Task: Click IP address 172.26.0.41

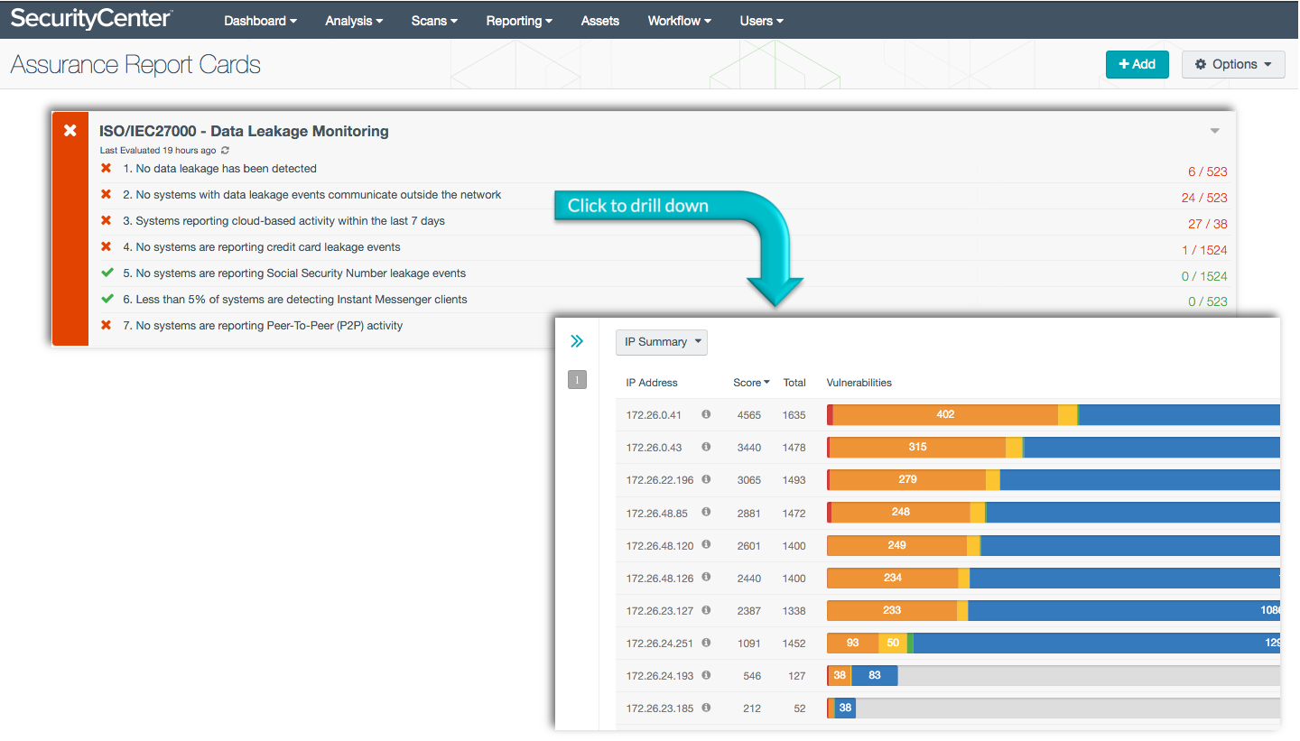Action: pos(654,416)
